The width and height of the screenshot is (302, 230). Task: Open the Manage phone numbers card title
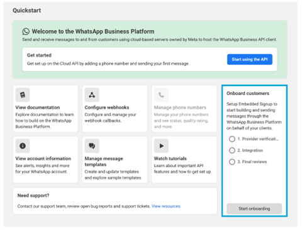[x=180, y=107]
